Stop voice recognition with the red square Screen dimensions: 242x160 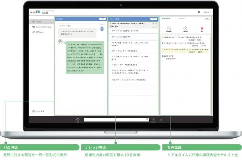coord(202,29)
